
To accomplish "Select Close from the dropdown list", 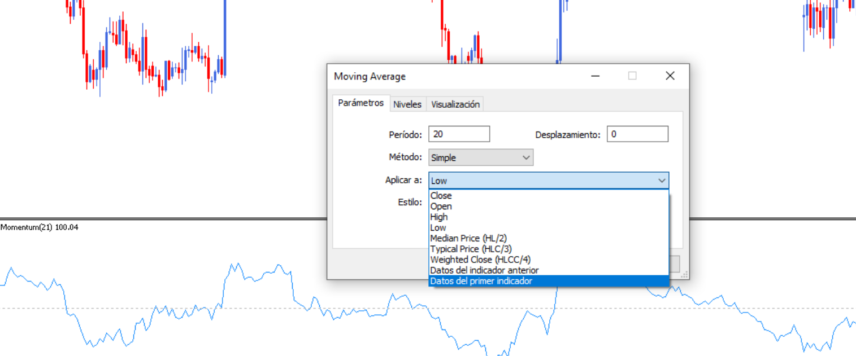I will pyautogui.click(x=549, y=196).
